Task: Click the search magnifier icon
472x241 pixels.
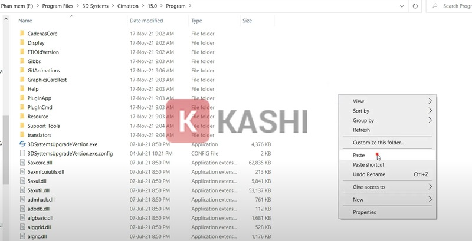Action: coord(435,6)
